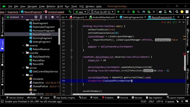190x107 pixels.
Task: Open Layout Inspector tool window
Action: point(176,97)
